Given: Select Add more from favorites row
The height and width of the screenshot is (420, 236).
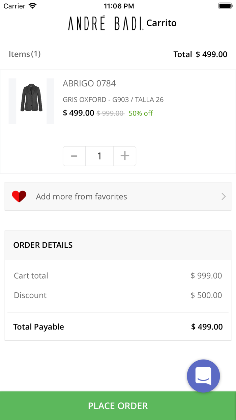Looking at the screenshot, I should [118, 196].
